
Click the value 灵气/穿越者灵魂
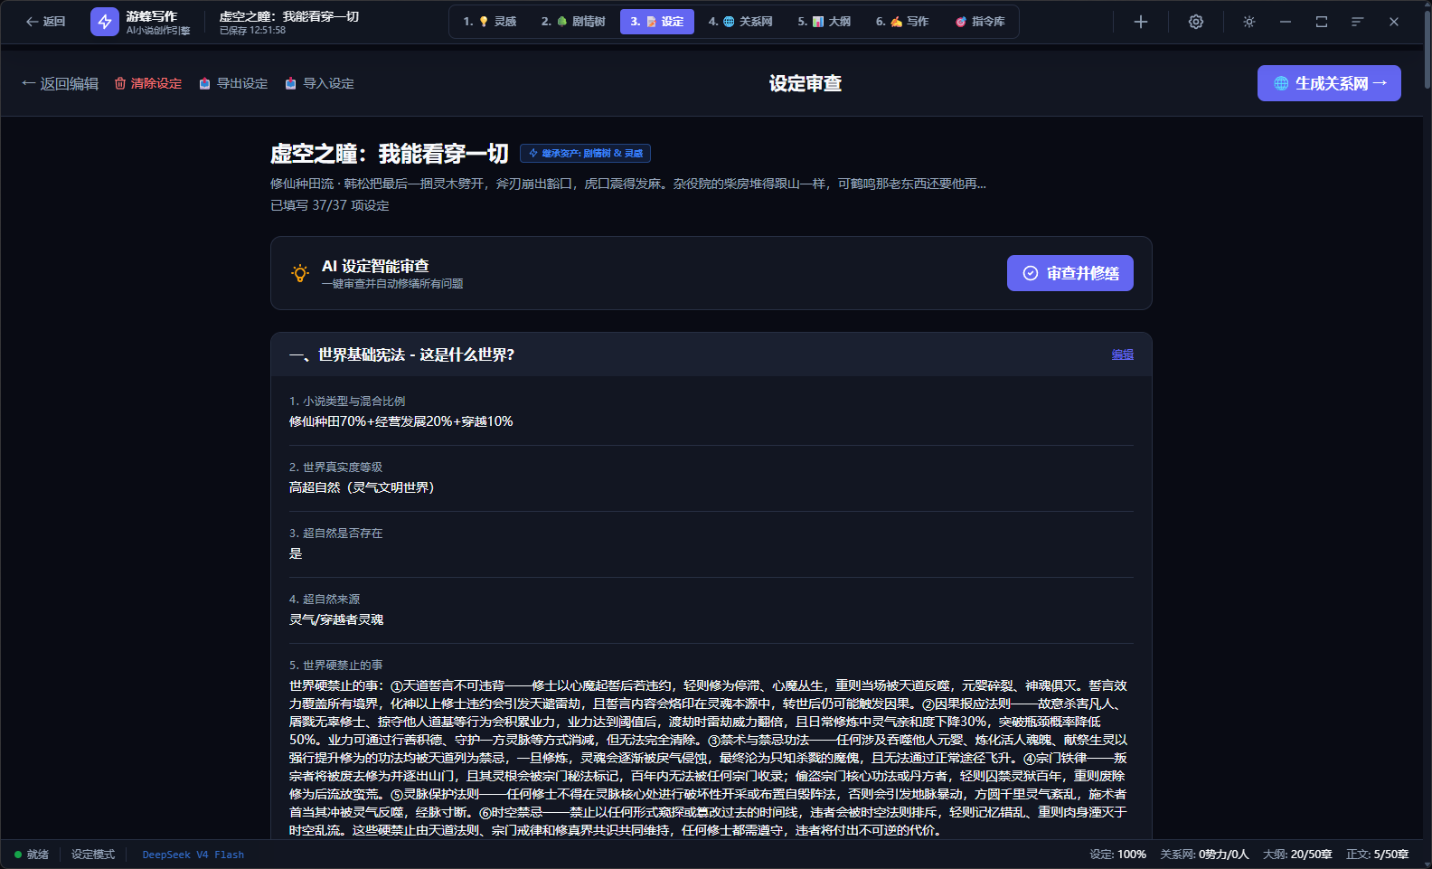click(x=336, y=619)
